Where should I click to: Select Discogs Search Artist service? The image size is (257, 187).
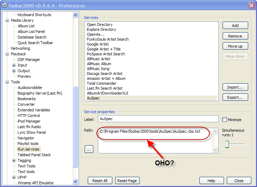pos(105,74)
